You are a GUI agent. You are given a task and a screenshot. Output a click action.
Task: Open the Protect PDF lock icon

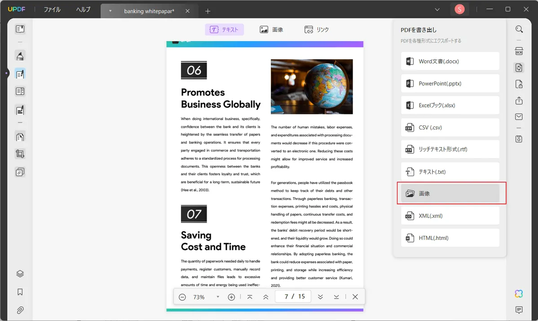(519, 84)
